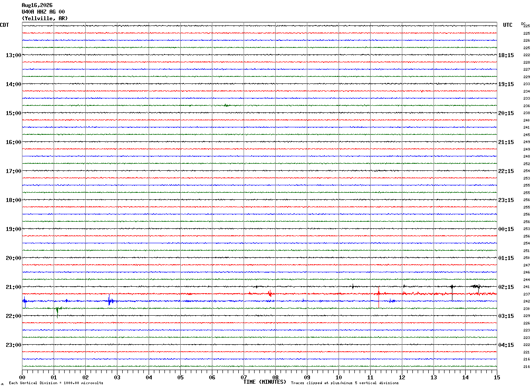Click the Aug16,2026 date header
The width and height of the screenshot is (532, 389).
pyautogui.click(x=37, y=5)
